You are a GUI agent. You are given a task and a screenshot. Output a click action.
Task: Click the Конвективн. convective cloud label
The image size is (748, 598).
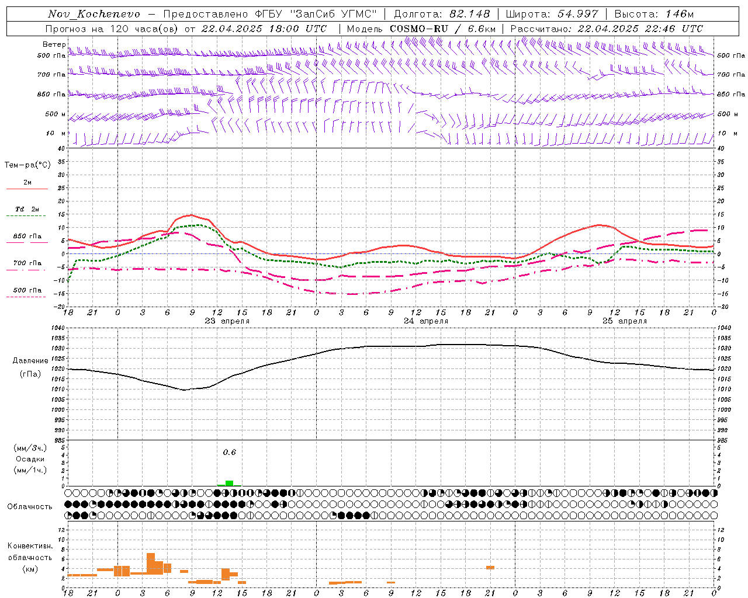[30, 546]
